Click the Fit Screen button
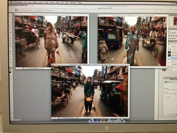177x133 pixels. [65, 11]
